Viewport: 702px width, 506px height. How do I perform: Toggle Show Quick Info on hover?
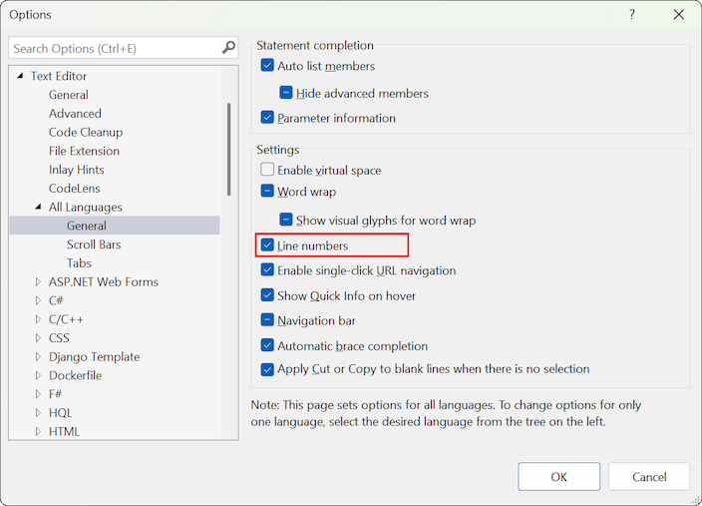pyautogui.click(x=267, y=295)
